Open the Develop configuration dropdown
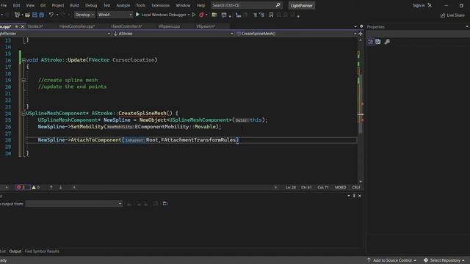The height and width of the screenshot is (264, 470). [84, 15]
